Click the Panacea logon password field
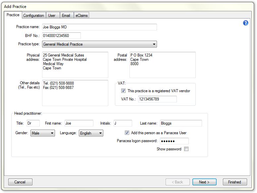This screenshot has height=193, width=257. (x=174, y=141)
